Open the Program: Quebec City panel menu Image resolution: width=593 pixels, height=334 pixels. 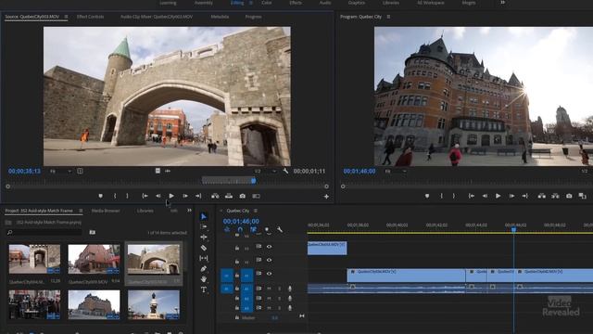pyautogui.click(x=388, y=17)
